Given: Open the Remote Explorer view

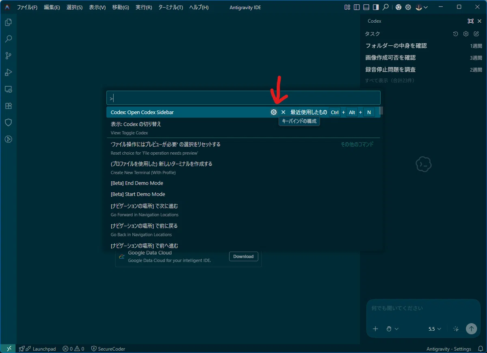Looking at the screenshot, I should [x=8, y=89].
